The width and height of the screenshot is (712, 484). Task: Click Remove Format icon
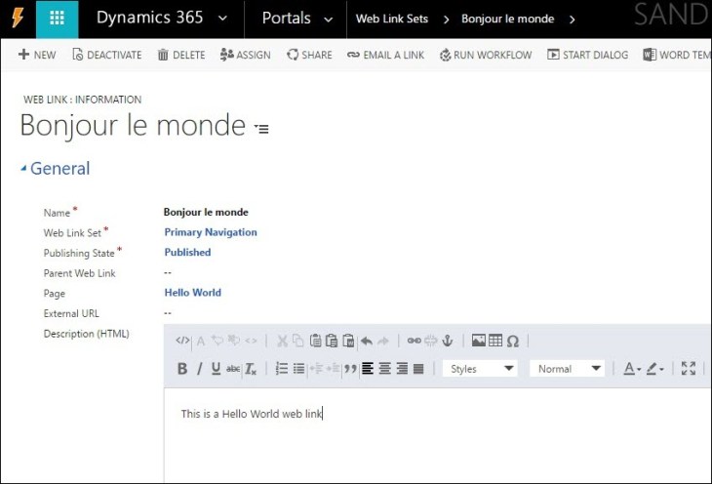point(251,369)
